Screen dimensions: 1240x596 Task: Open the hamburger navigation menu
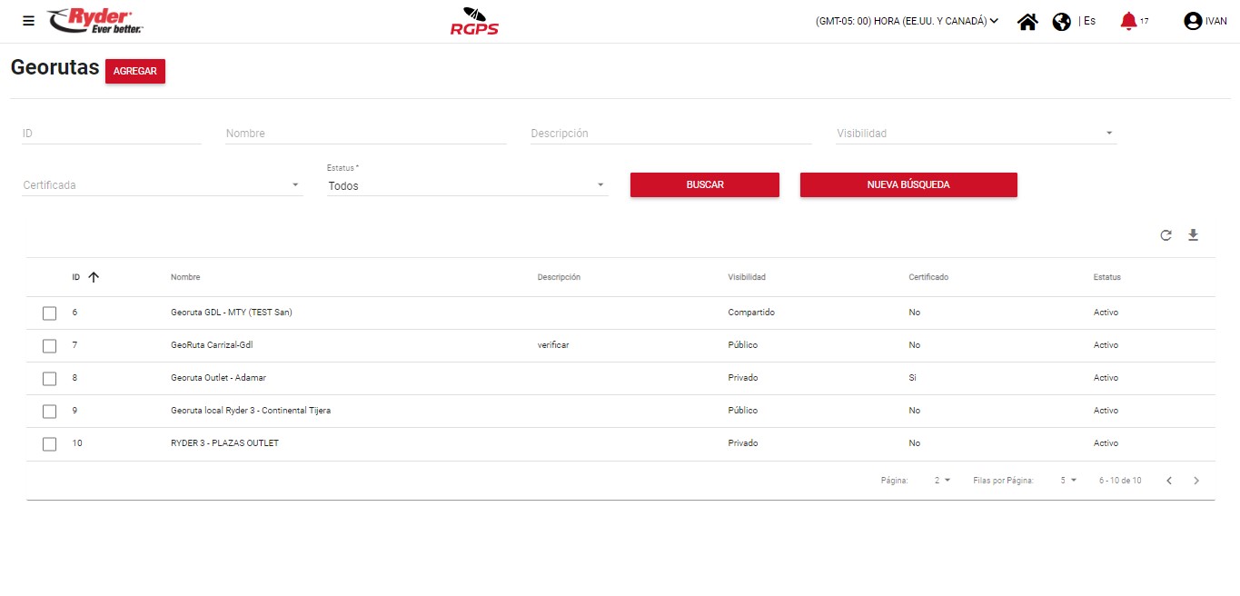tap(28, 21)
